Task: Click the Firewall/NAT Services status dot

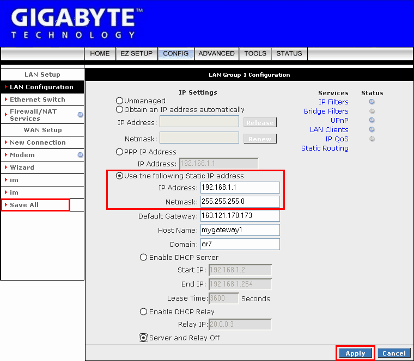Action: point(80,115)
